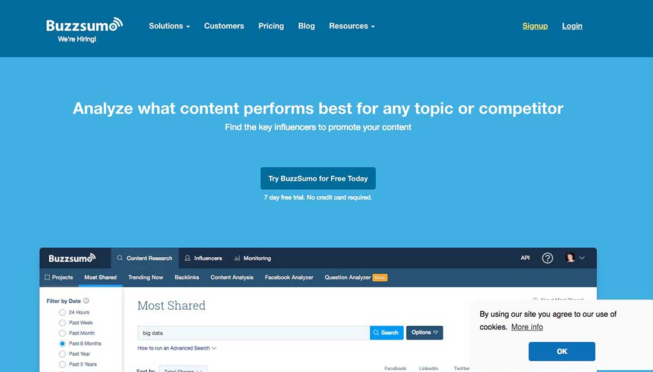
Task: Click the New badge on Question Analyzer
Action: pyautogui.click(x=380, y=278)
